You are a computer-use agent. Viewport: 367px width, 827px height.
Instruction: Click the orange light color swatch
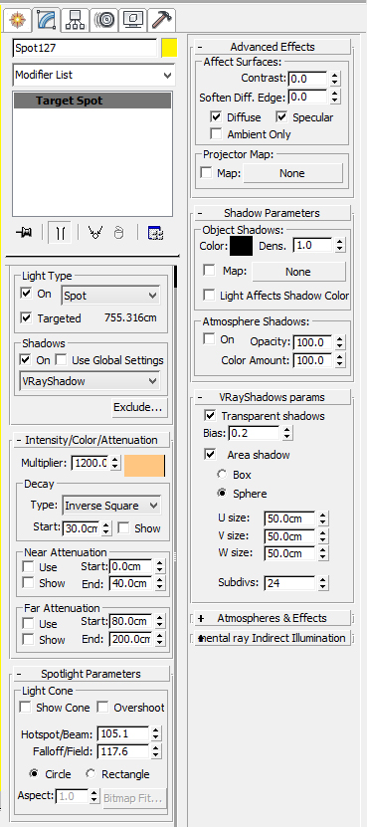(x=144, y=466)
